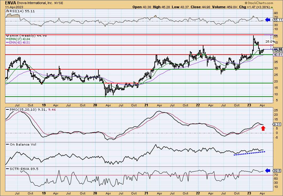Screen dimensions: 283x196
Task: Click the 89.5 SCTR value tag on axis
Action: (x=277, y=171)
